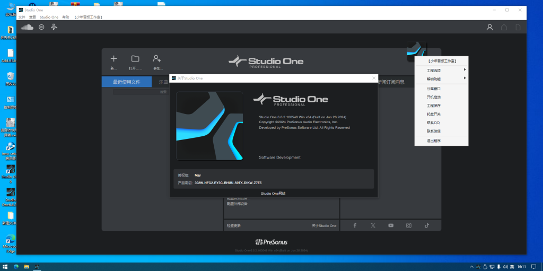Click the volume speaker tray icon
This screenshot has width=543, height=271.
pos(505,267)
